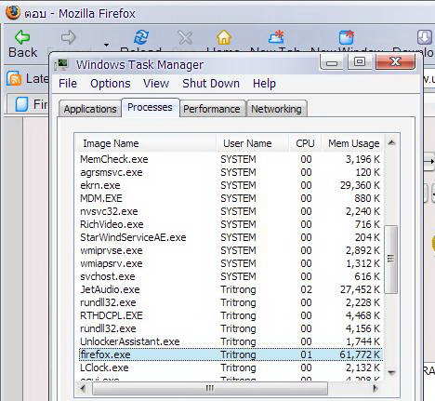Click the horizontal scroll left arrow
This screenshot has width=435, height=401.
[x=83, y=388]
